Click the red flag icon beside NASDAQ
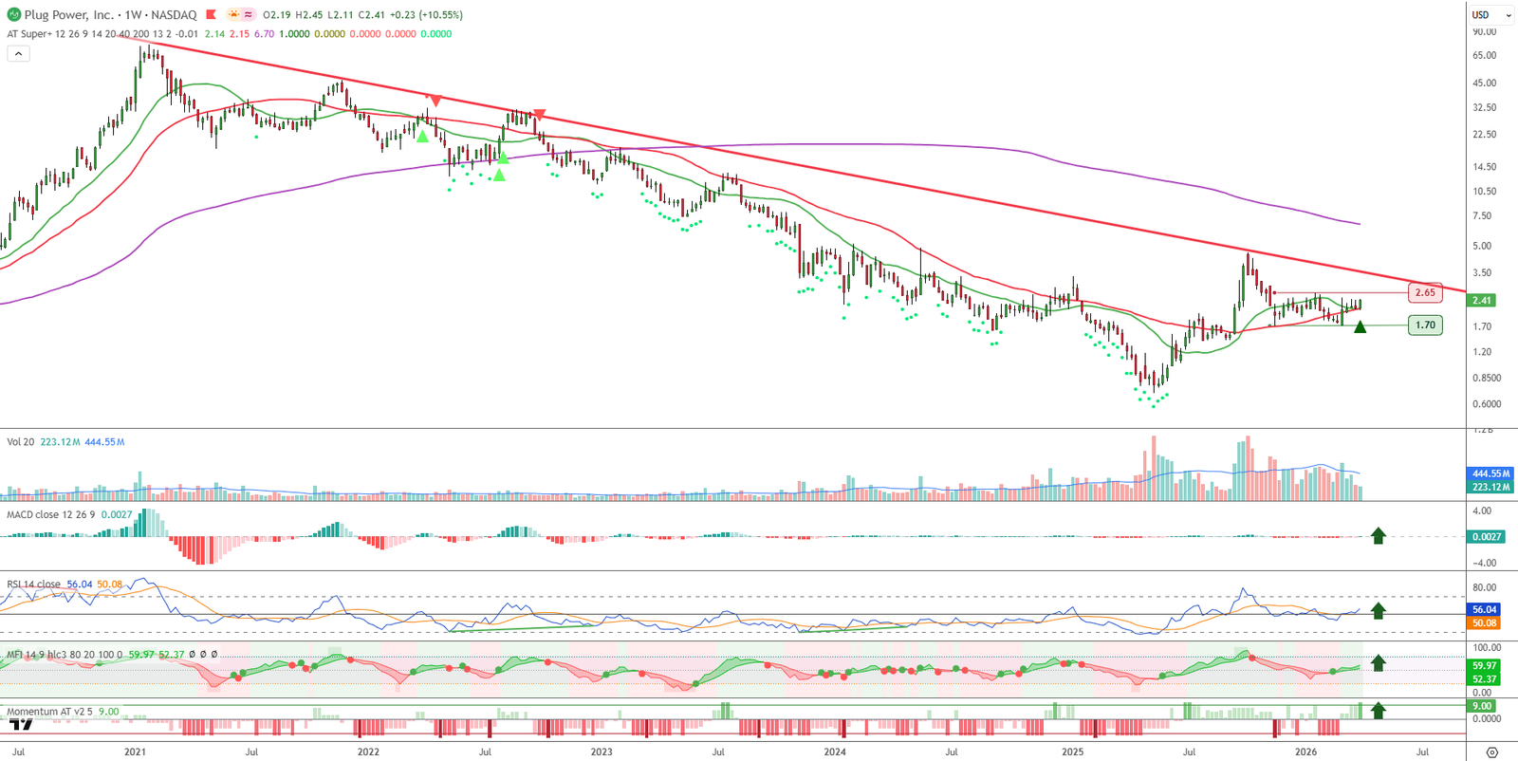The image size is (1518, 761). pos(211,15)
